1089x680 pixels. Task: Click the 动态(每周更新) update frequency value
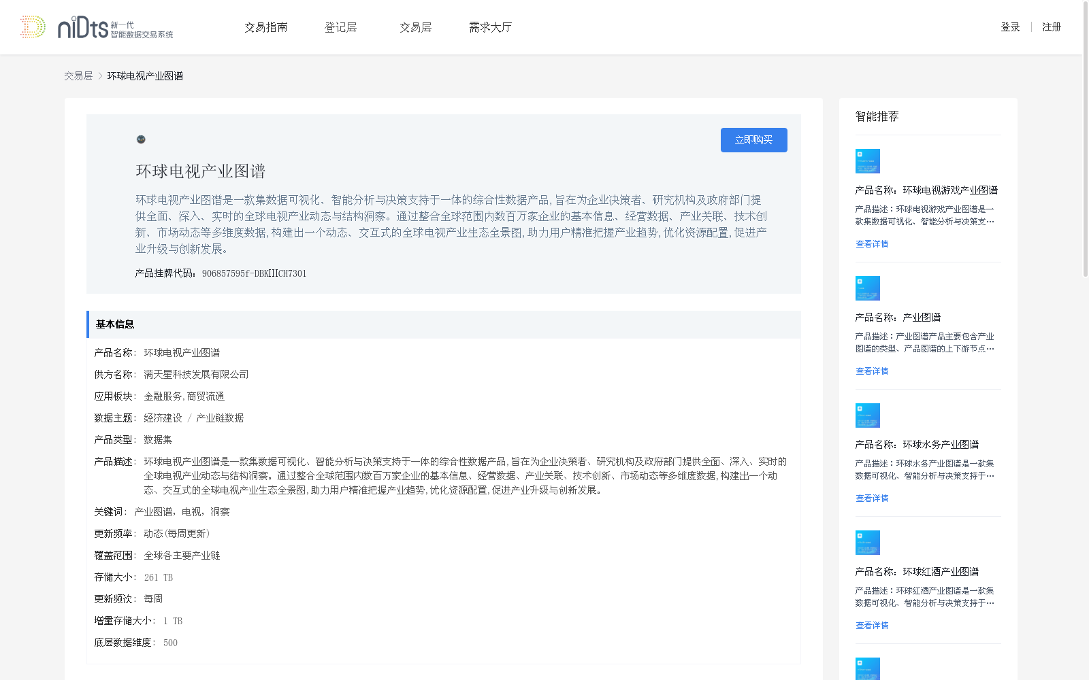[177, 534]
